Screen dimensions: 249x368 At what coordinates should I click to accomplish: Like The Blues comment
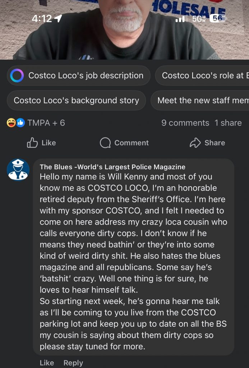[47, 363]
